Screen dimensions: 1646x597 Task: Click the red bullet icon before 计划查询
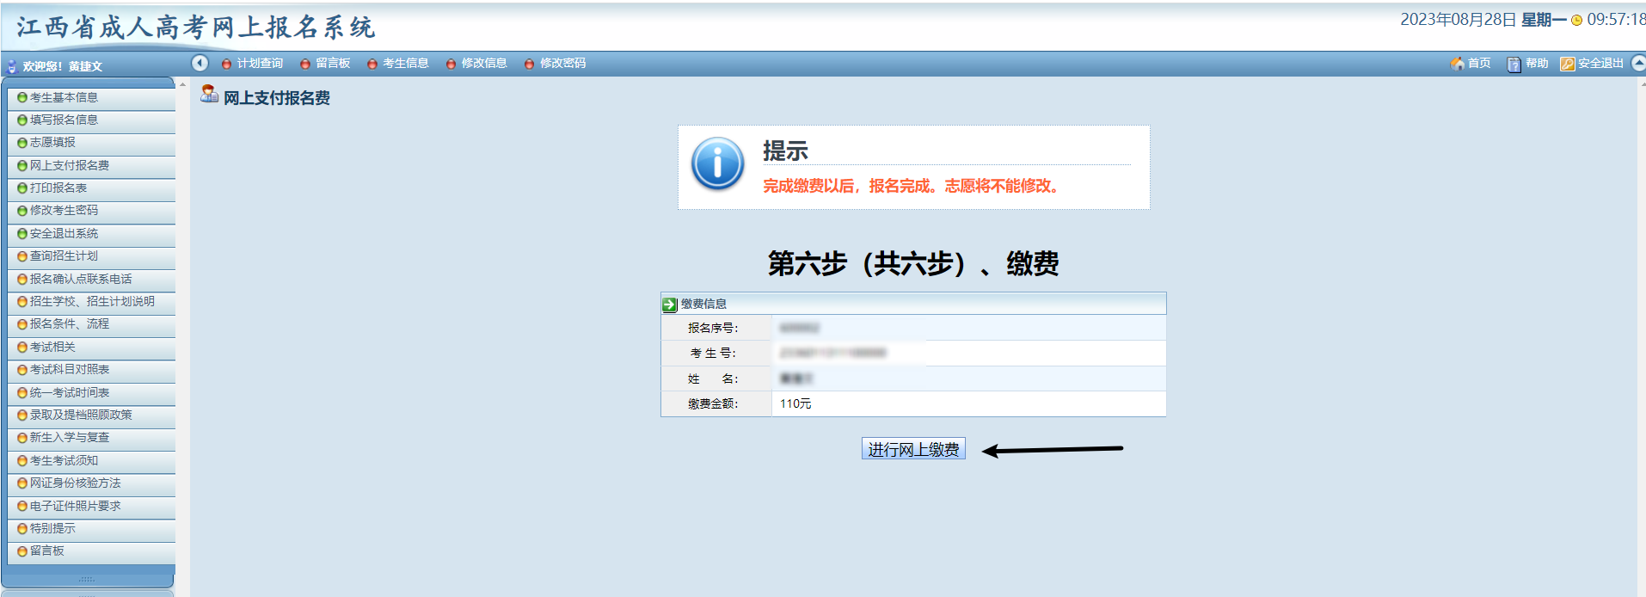click(226, 64)
